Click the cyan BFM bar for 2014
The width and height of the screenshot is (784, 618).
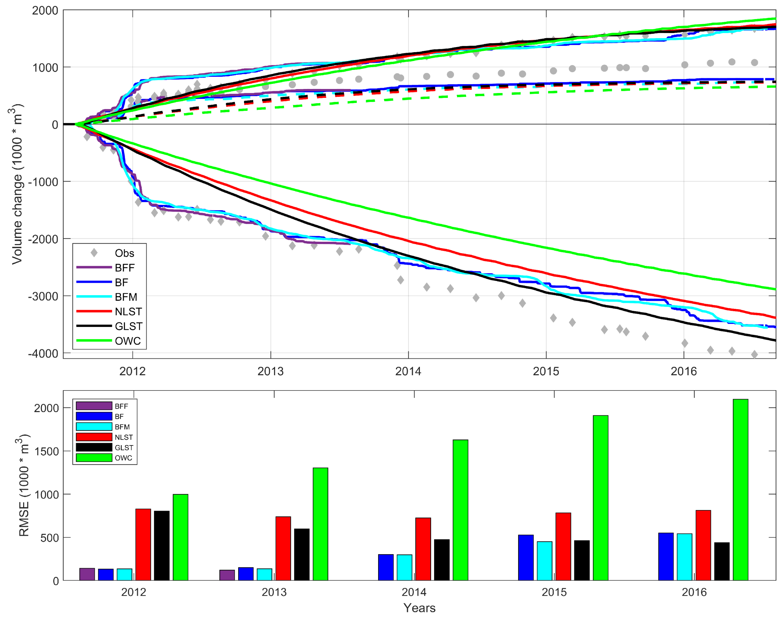click(x=405, y=567)
